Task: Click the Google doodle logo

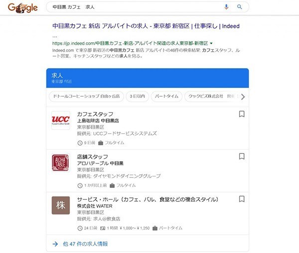Action: (23, 8)
